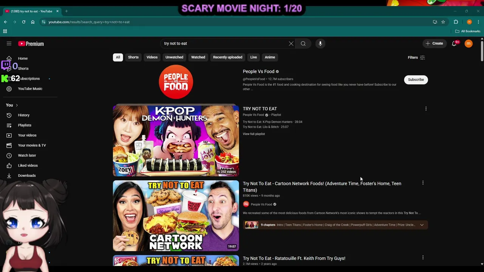Screen dimensions: 484x272
Task: Open the account avatar menu on YouTube
Action: click(468, 43)
